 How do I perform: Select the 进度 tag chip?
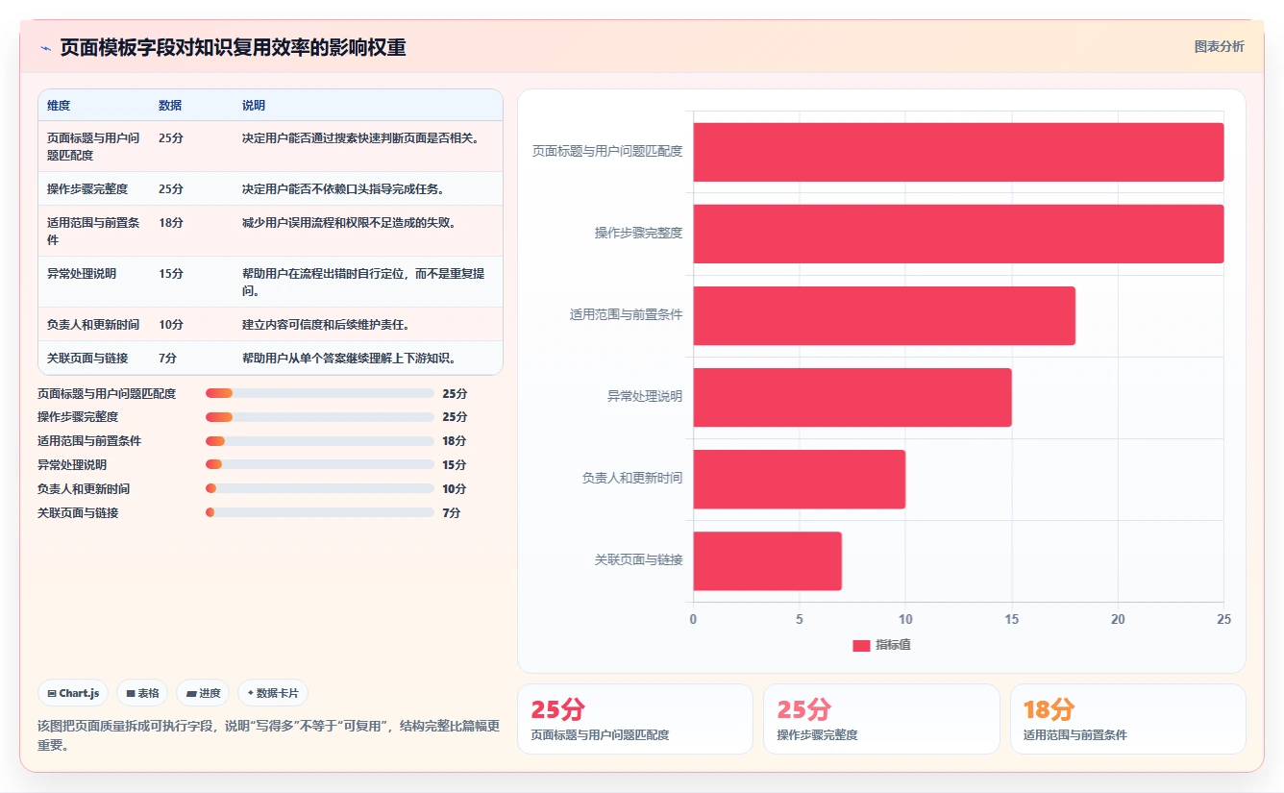point(203,693)
